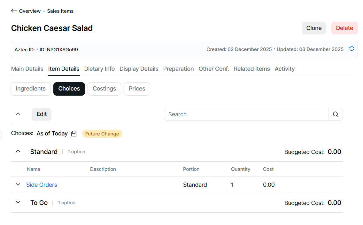This screenshot has height=225, width=363.
Task: Click the refresh sync icon
Action: coord(351,49)
